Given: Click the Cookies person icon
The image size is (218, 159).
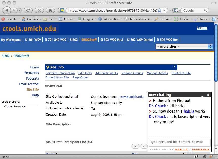Looking at the screenshot, I should pos(24,19).
